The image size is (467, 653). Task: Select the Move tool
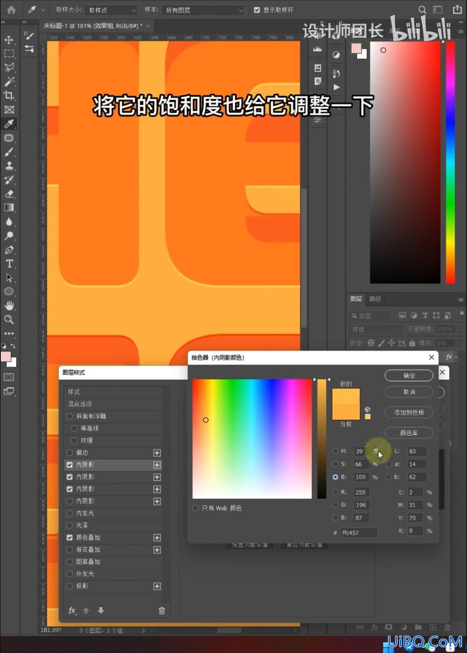tap(9, 40)
